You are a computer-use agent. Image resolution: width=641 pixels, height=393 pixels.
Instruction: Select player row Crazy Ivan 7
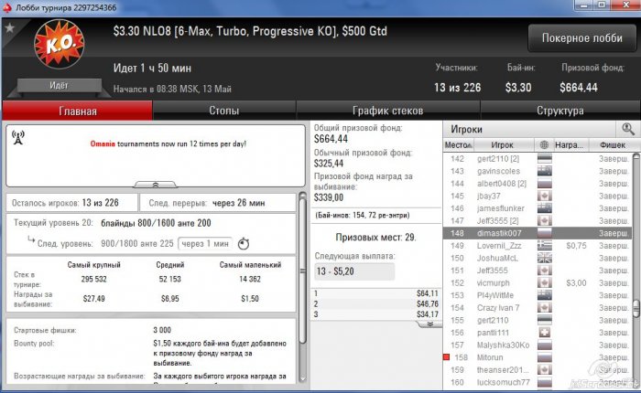click(x=538, y=308)
